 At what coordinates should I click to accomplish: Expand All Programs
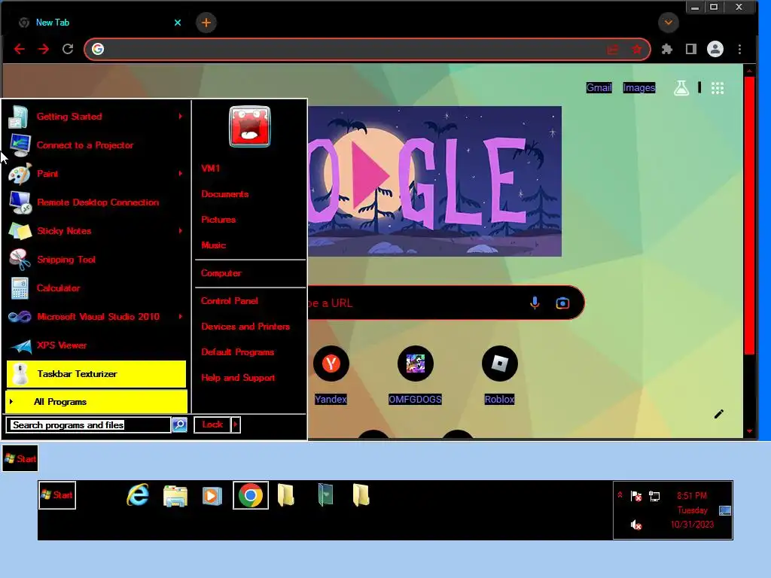tap(96, 402)
